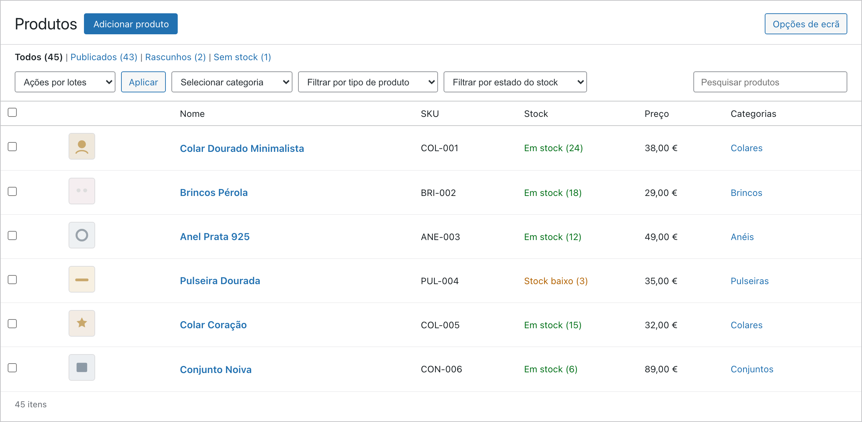The width and height of the screenshot is (862, 422).
Task: Click the 89,00 € price cell
Action: point(661,369)
